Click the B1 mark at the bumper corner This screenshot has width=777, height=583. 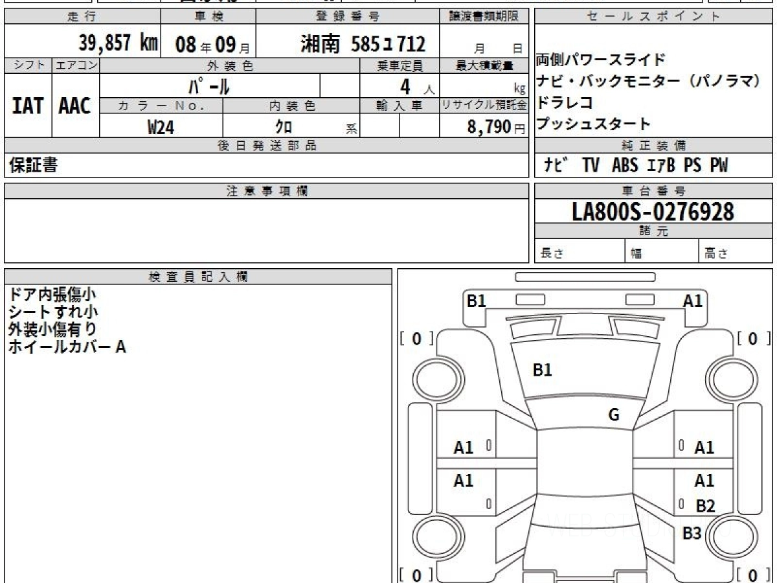[477, 301]
